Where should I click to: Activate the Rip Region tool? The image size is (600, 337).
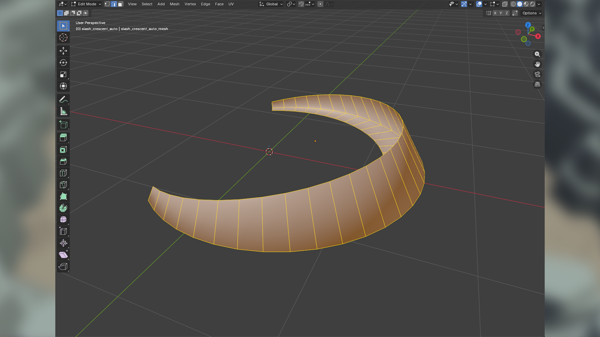point(63,266)
